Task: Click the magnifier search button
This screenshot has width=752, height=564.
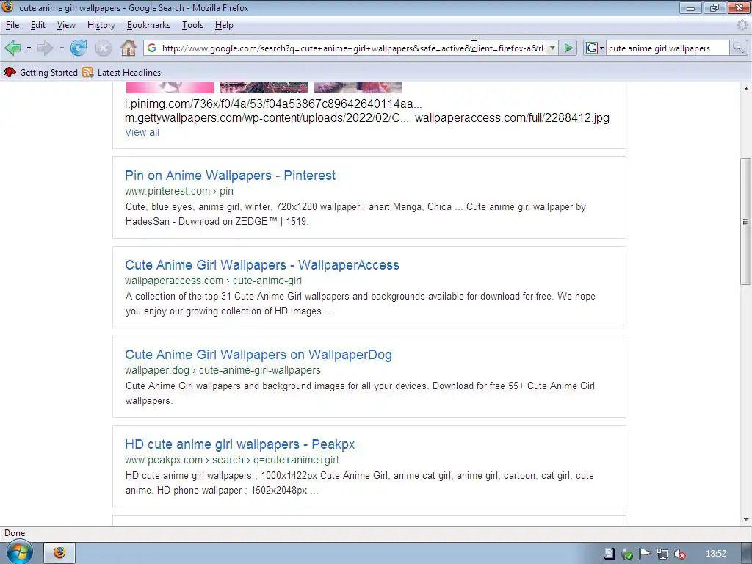Action: (x=738, y=48)
